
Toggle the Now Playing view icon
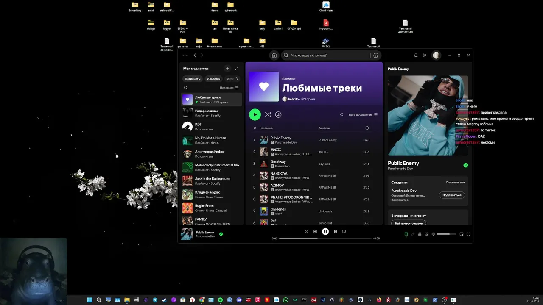[406, 234]
